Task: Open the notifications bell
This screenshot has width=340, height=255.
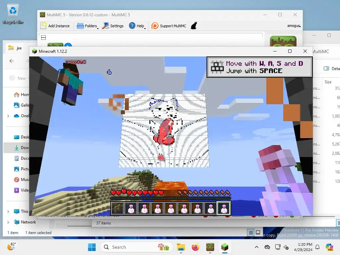Action: coord(317,247)
